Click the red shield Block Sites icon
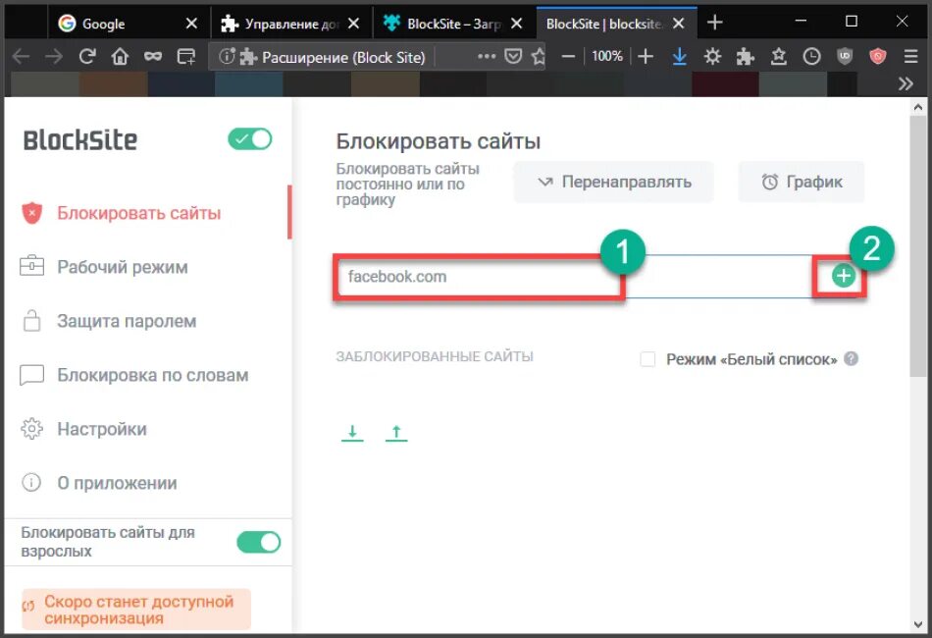The image size is (932, 638). pyautogui.click(x=32, y=213)
